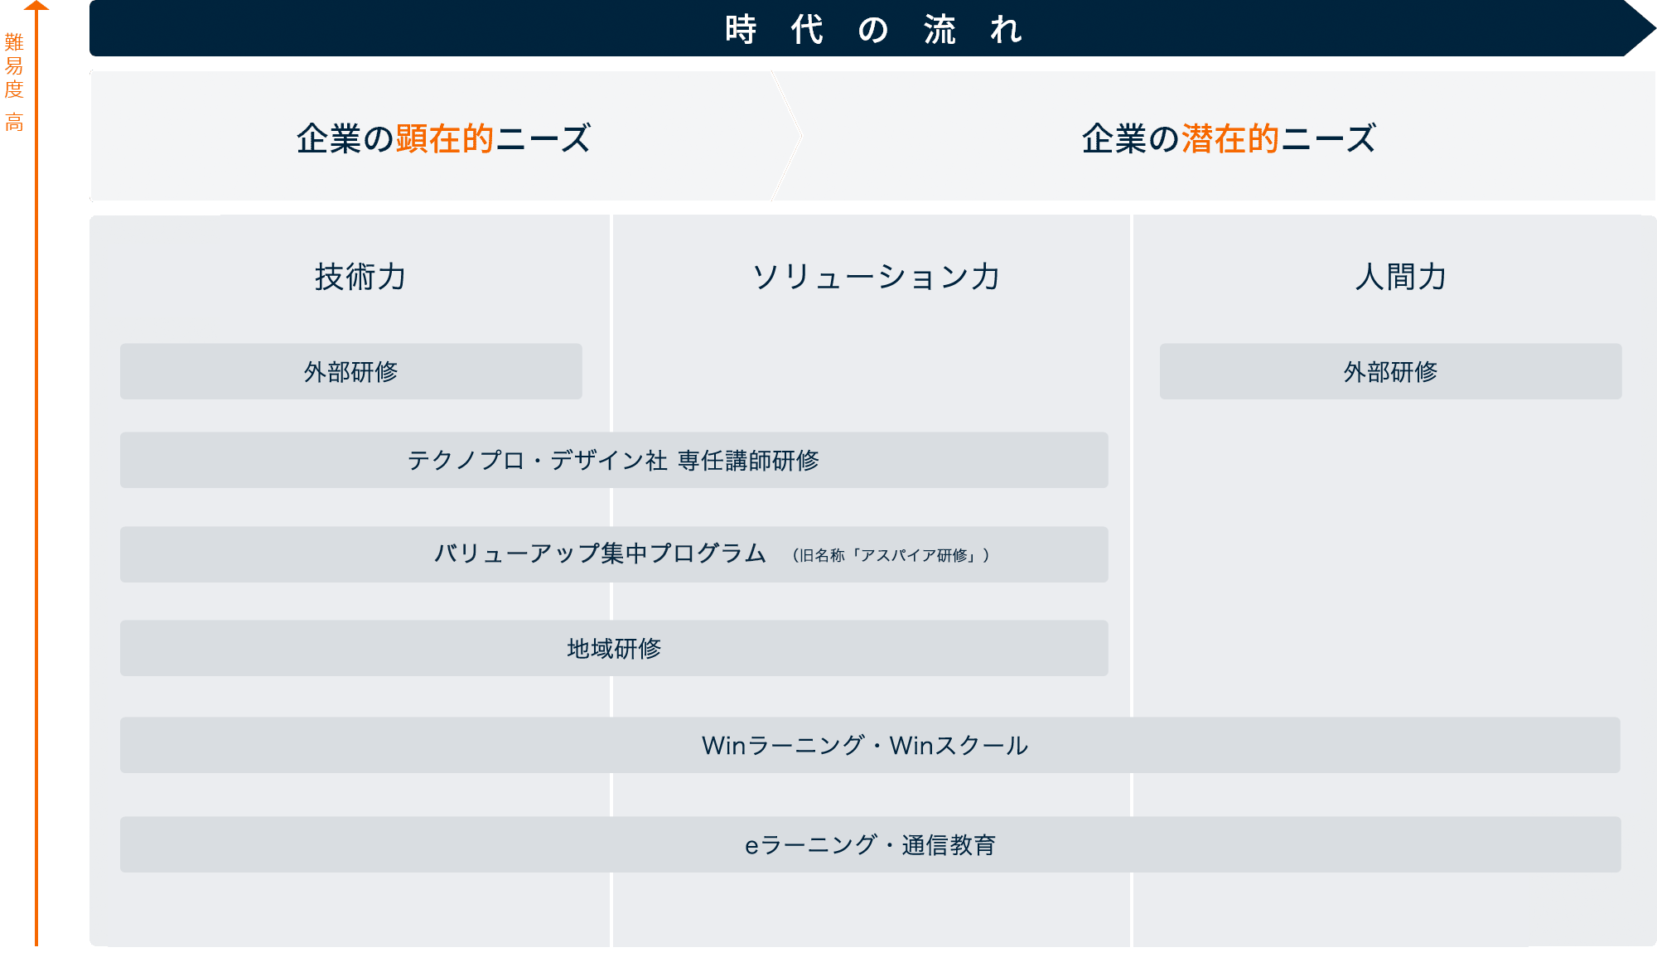The image size is (1657, 962).
Task: Click the orange vertical difficulty axis line
Action: point(36,497)
